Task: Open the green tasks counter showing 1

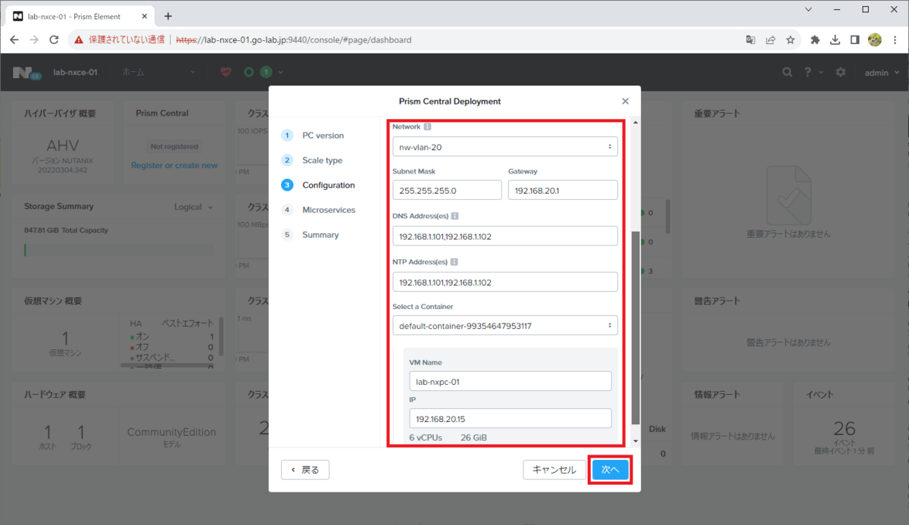Action: tap(265, 72)
